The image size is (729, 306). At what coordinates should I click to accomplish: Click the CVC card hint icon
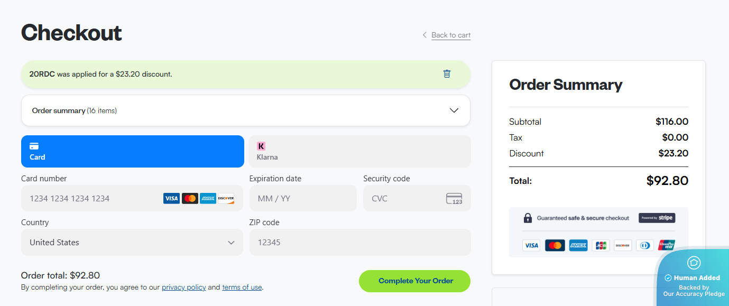[454, 199]
